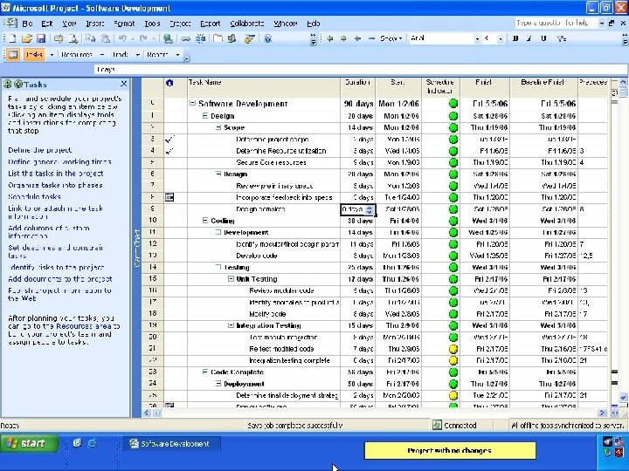Click the back arrow in the Tasks pane
The width and height of the screenshot is (629, 471).
coord(7,84)
